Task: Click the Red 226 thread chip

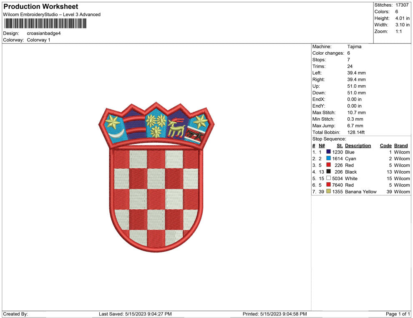Action: tap(329, 165)
